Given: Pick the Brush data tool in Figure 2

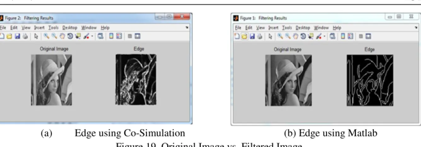Looking at the screenshot, I should point(86,36).
